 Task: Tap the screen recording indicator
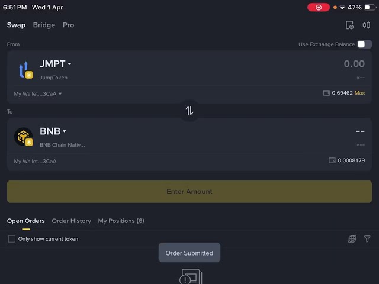(319, 8)
